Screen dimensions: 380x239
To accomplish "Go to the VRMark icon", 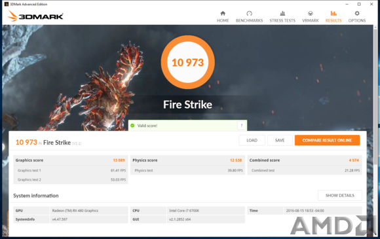I will pyautogui.click(x=310, y=13).
